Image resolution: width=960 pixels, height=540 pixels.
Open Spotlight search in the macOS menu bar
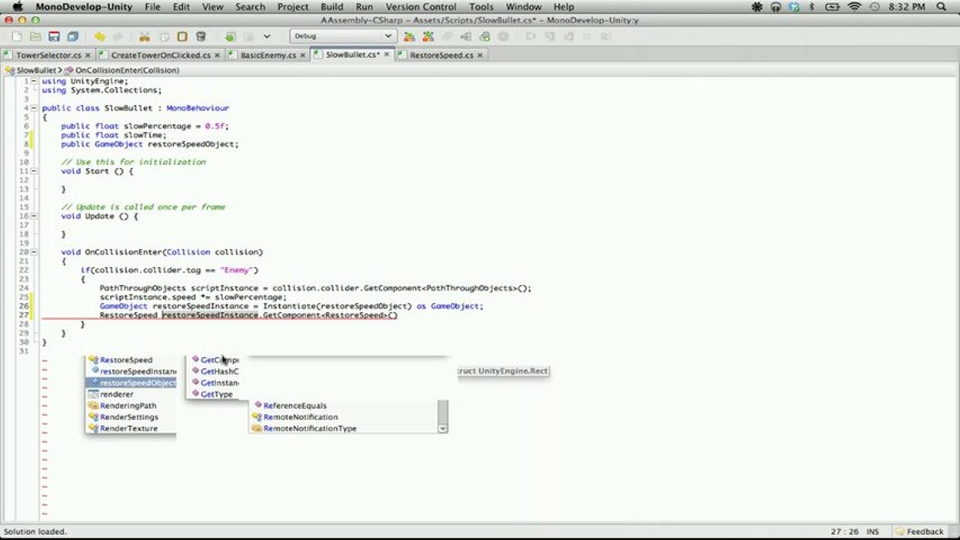click(941, 7)
